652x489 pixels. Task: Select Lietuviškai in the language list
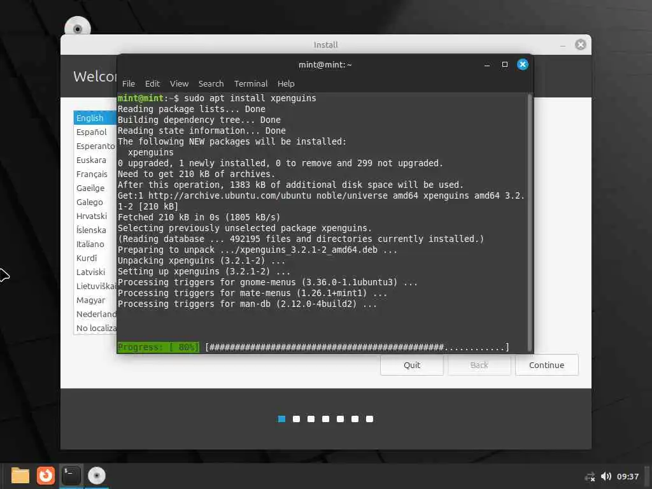coord(96,286)
